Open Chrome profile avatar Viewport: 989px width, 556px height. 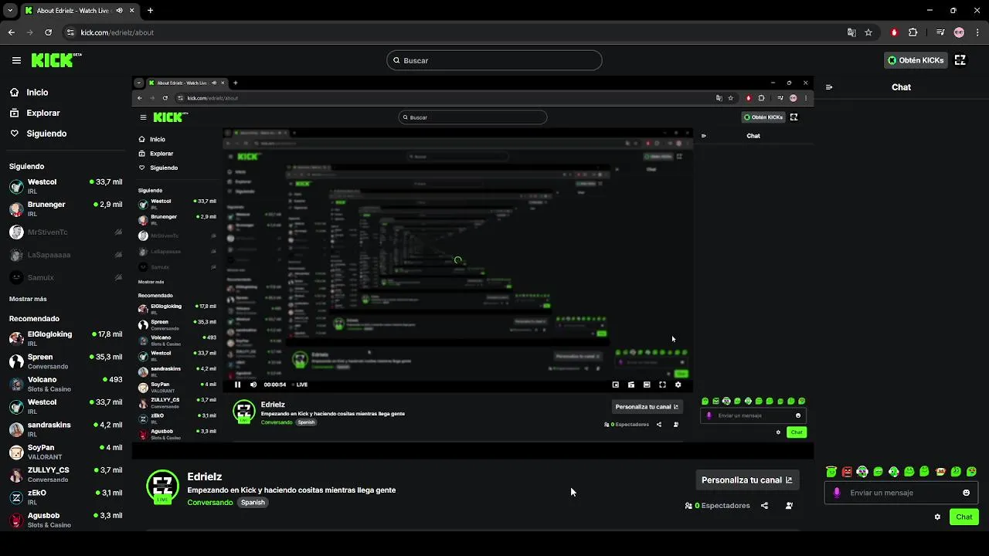(959, 32)
